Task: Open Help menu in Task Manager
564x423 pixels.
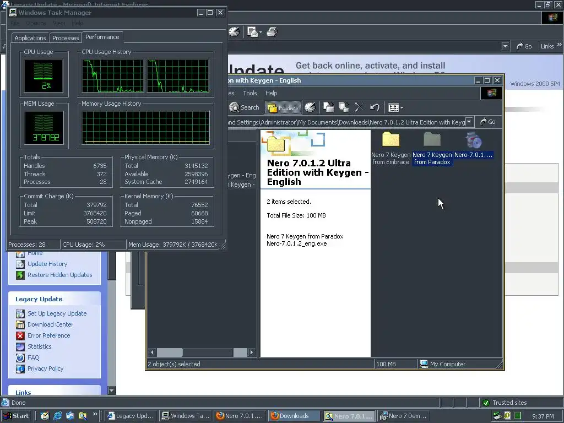Action: [77, 23]
